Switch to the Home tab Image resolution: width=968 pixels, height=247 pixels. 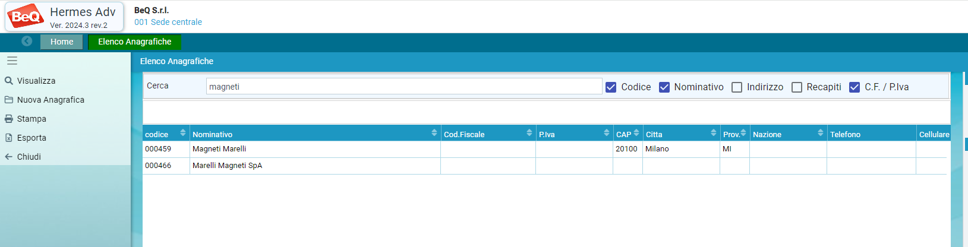point(62,42)
